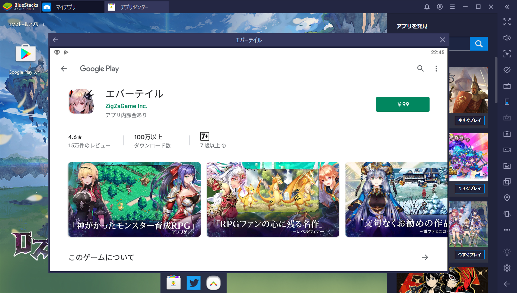The height and width of the screenshot is (293, 517).
Task: Expand このゲームについて with arrow
Action: click(x=425, y=257)
